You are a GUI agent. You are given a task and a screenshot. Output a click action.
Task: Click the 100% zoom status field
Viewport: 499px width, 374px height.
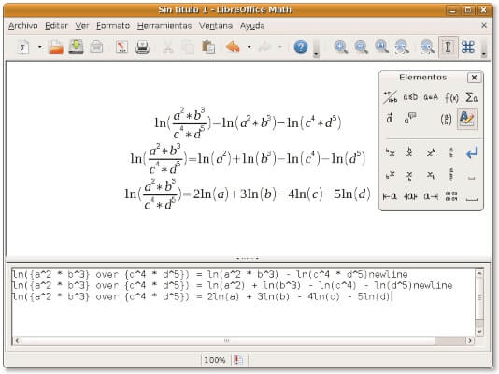(215, 360)
